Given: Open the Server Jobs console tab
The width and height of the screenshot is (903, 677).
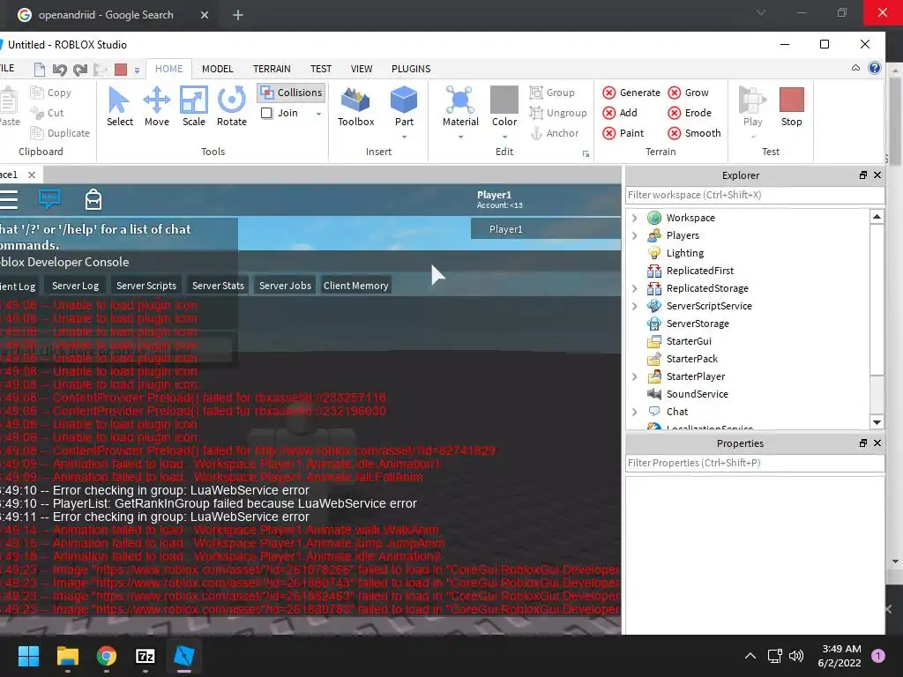Looking at the screenshot, I should pos(285,286).
